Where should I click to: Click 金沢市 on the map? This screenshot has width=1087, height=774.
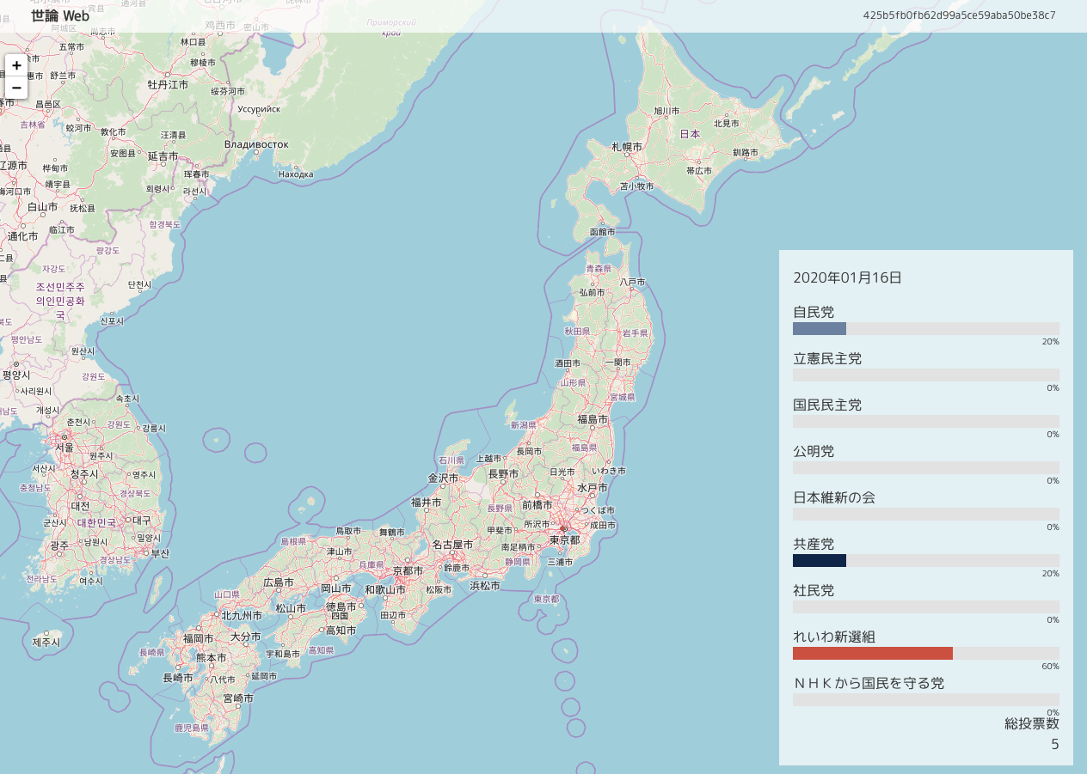[x=445, y=478]
